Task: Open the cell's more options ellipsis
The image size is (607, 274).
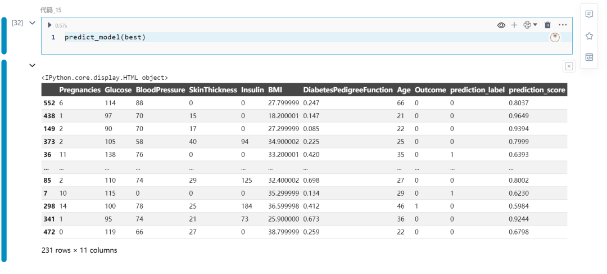Action: (563, 25)
